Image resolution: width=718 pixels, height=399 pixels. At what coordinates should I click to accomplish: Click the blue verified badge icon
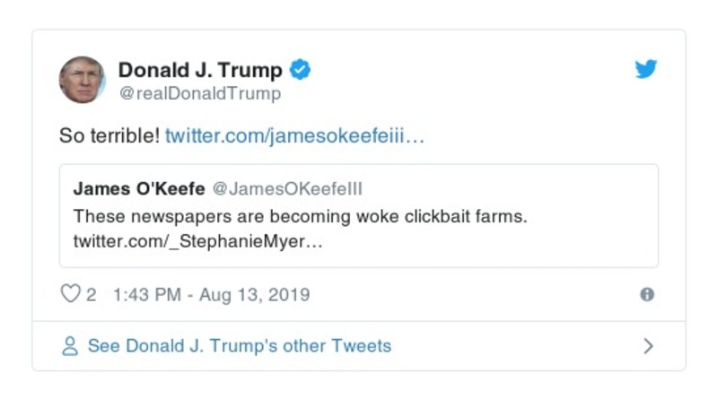pyautogui.click(x=301, y=70)
